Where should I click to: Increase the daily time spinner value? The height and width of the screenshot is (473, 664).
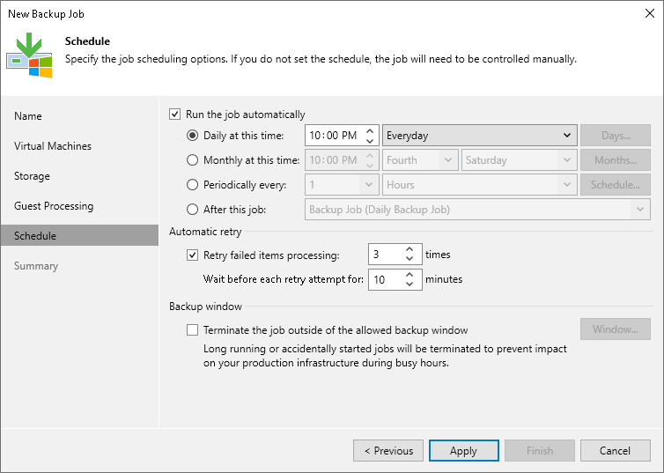(371, 131)
